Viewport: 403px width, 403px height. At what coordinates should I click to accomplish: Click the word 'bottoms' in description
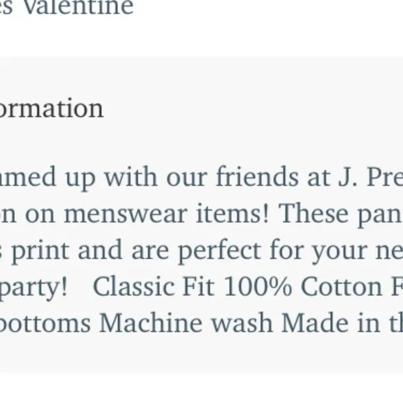[x=45, y=323]
